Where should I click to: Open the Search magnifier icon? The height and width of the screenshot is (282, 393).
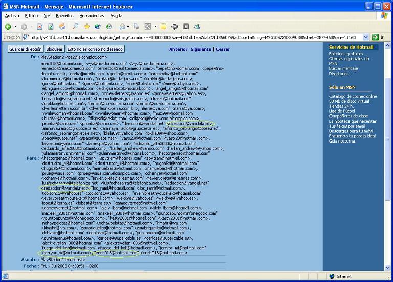coord(75,27)
